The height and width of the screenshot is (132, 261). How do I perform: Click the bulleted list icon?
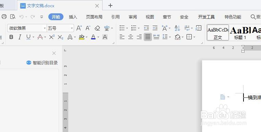(122, 28)
